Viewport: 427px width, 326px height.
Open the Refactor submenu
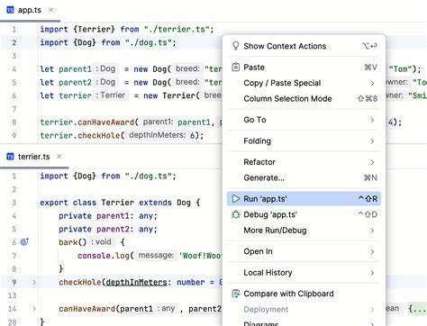304,162
